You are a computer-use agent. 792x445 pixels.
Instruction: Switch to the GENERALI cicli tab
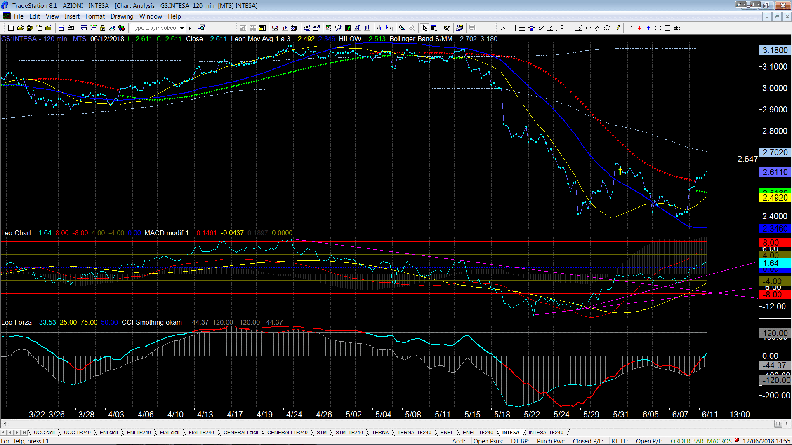coord(241,433)
